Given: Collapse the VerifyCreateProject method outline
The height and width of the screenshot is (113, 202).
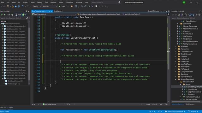Looking at the screenshot, I should point(44,38).
